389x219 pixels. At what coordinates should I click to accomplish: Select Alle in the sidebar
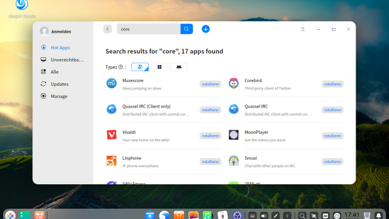tap(55, 72)
